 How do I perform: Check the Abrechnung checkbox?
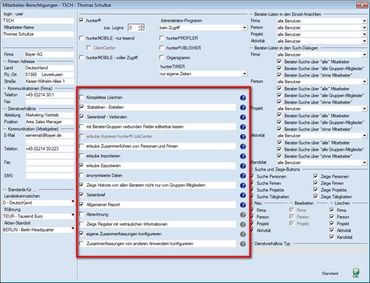pos(82,214)
